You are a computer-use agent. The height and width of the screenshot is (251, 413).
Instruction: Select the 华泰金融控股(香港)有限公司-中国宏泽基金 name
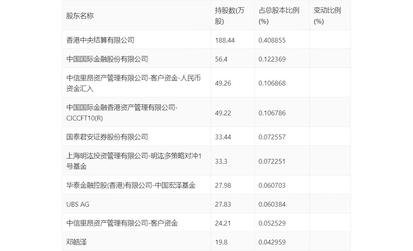[x=131, y=186]
